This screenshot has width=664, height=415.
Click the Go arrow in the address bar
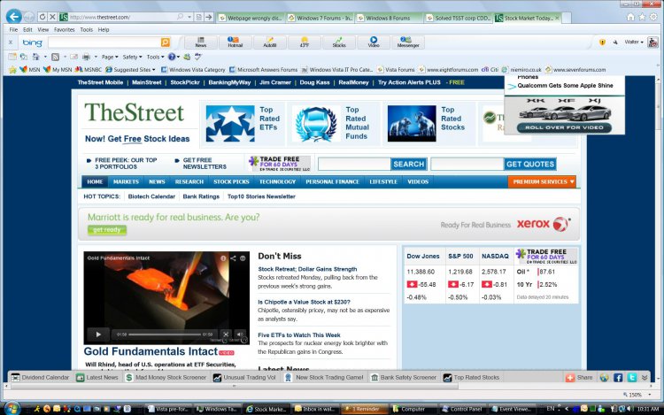click(209, 17)
